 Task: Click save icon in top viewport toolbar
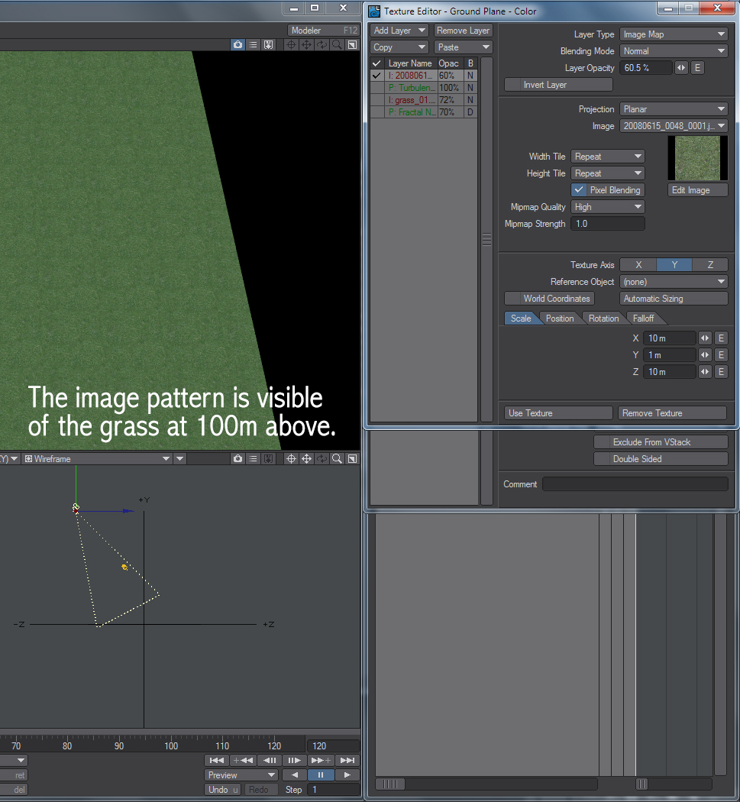pos(269,45)
